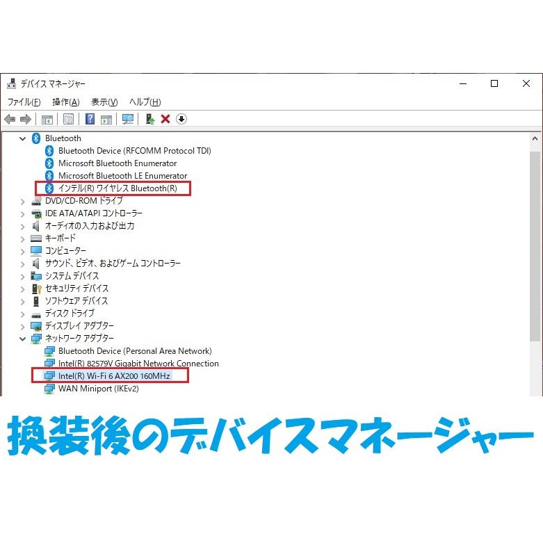
Task: Click the Forward arrow toolbar icon
Action: point(26,120)
